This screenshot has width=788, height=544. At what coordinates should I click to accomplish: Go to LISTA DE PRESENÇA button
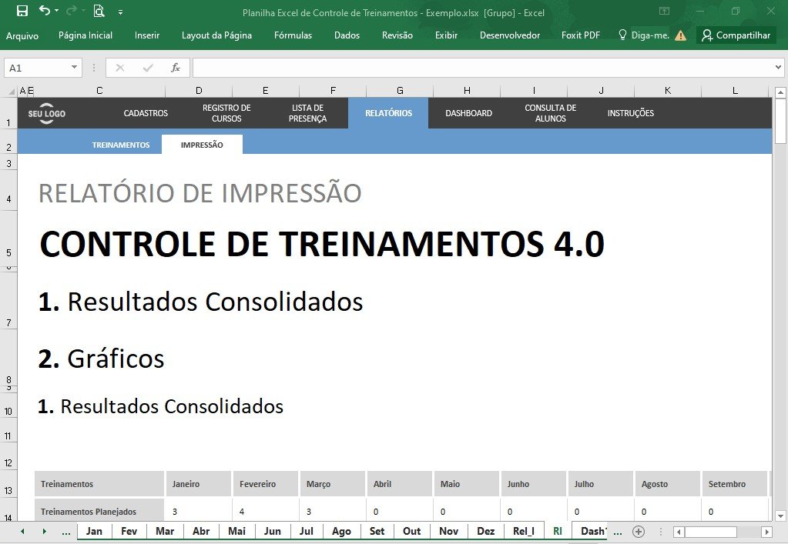[x=307, y=113]
